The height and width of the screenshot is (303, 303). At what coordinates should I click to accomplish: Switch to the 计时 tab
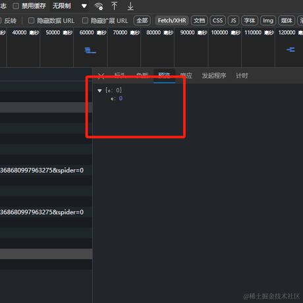(x=242, y=76)
